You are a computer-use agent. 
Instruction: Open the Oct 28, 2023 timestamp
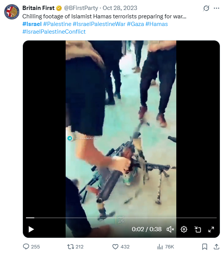[120, 8]
